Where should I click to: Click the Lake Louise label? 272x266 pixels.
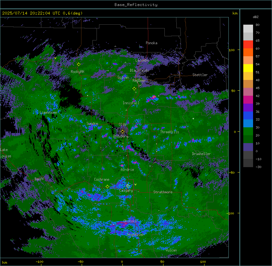(x=6, y=153)
